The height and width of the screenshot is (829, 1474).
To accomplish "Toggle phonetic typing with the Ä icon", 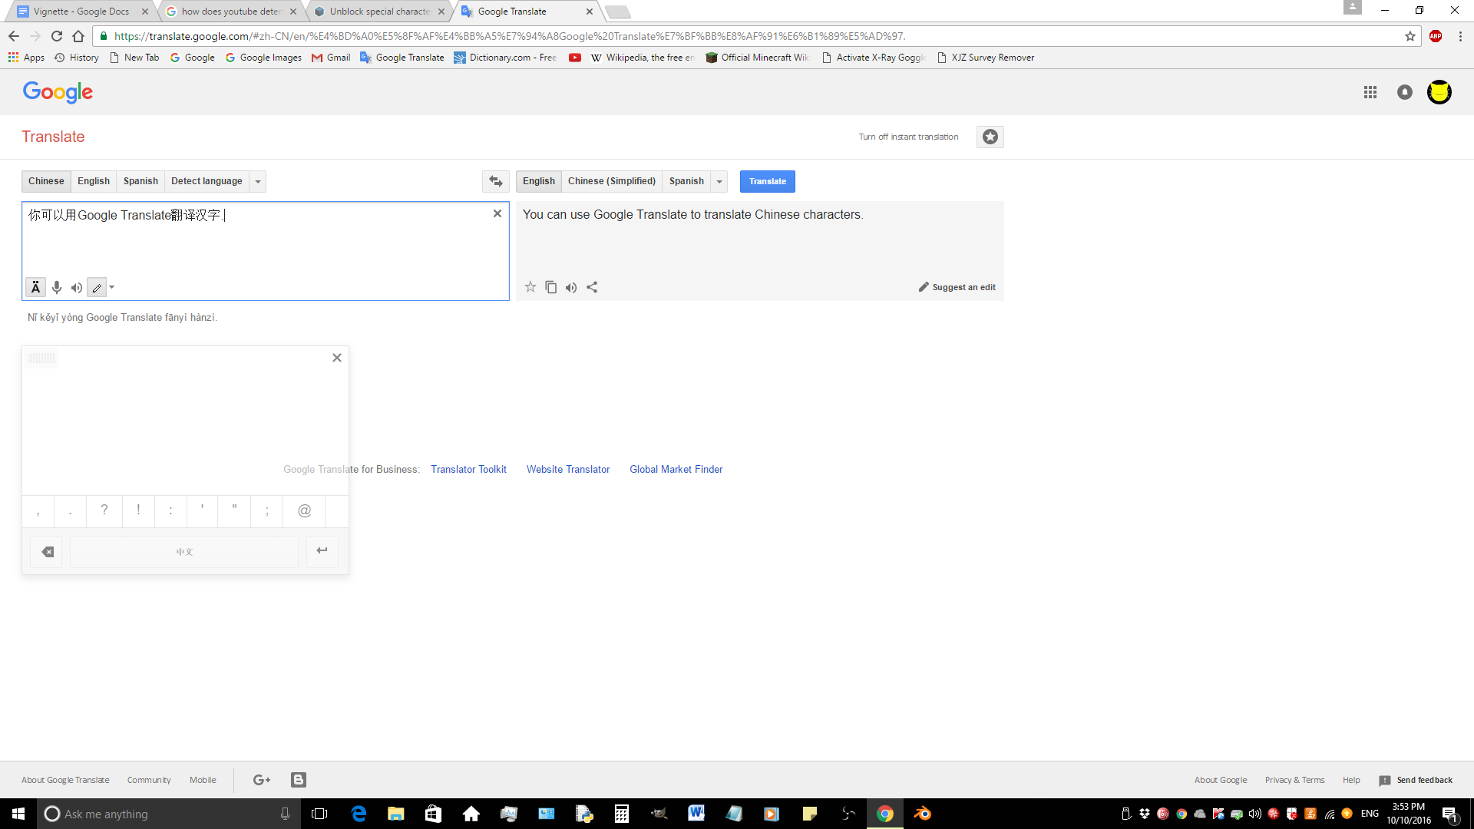I will [35, 287].
